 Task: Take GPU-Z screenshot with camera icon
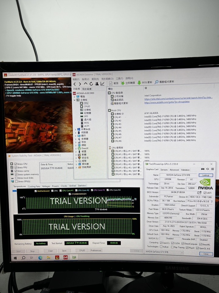coord(203,169)
